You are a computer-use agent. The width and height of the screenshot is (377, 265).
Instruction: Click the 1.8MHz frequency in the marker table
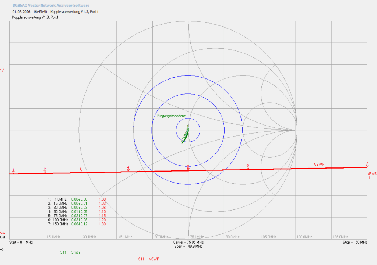point(61,199)
